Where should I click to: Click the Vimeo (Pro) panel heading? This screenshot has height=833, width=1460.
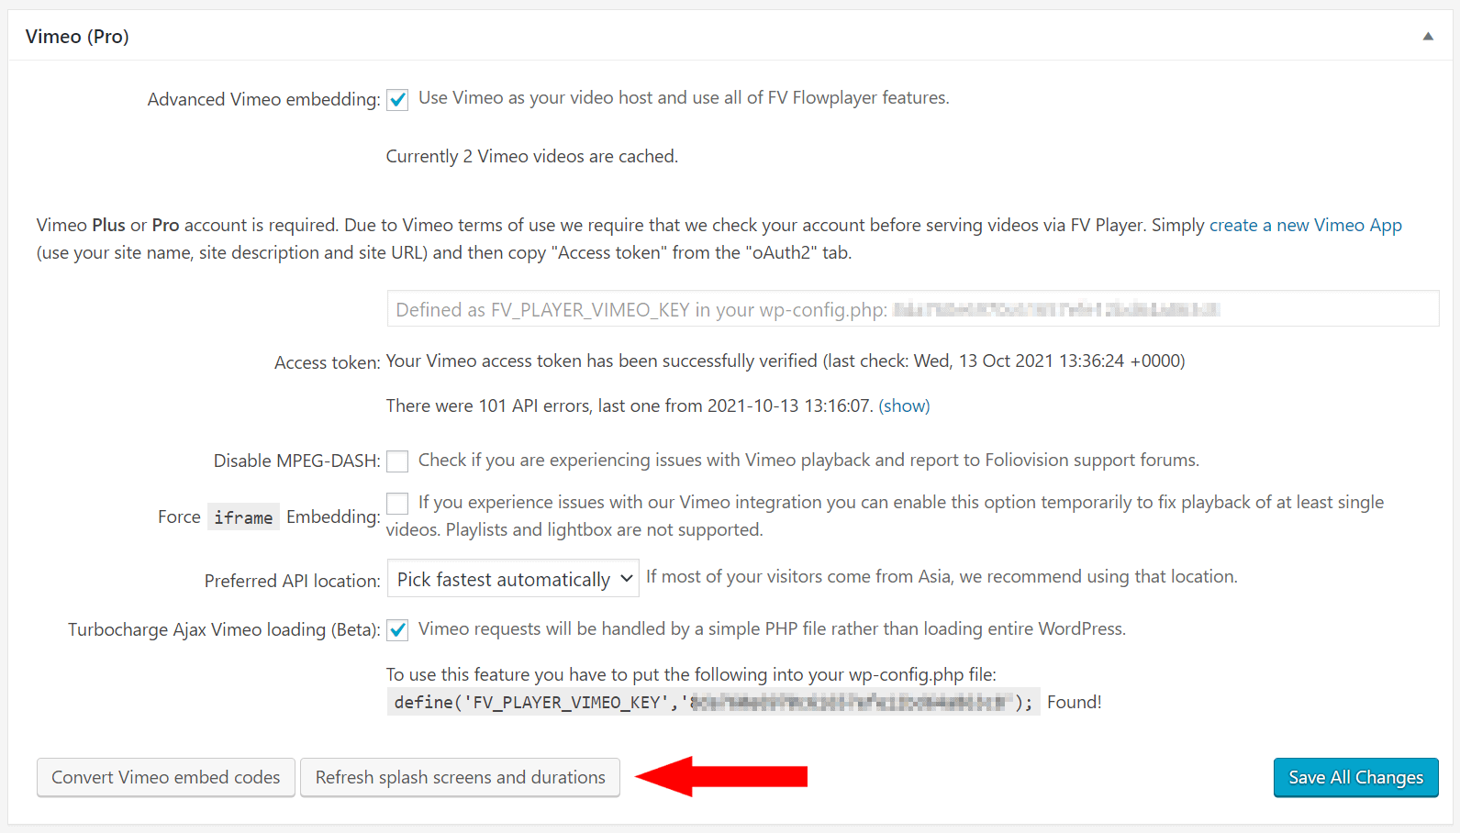point(77,37)
